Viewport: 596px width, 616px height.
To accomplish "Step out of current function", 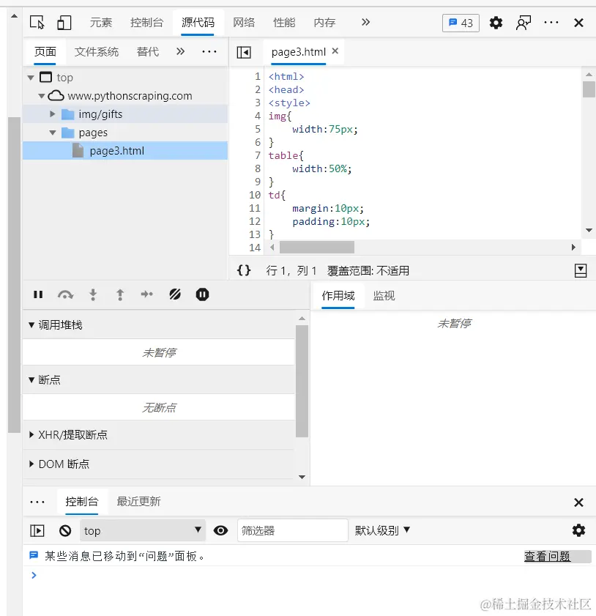I will pos(120,294).
